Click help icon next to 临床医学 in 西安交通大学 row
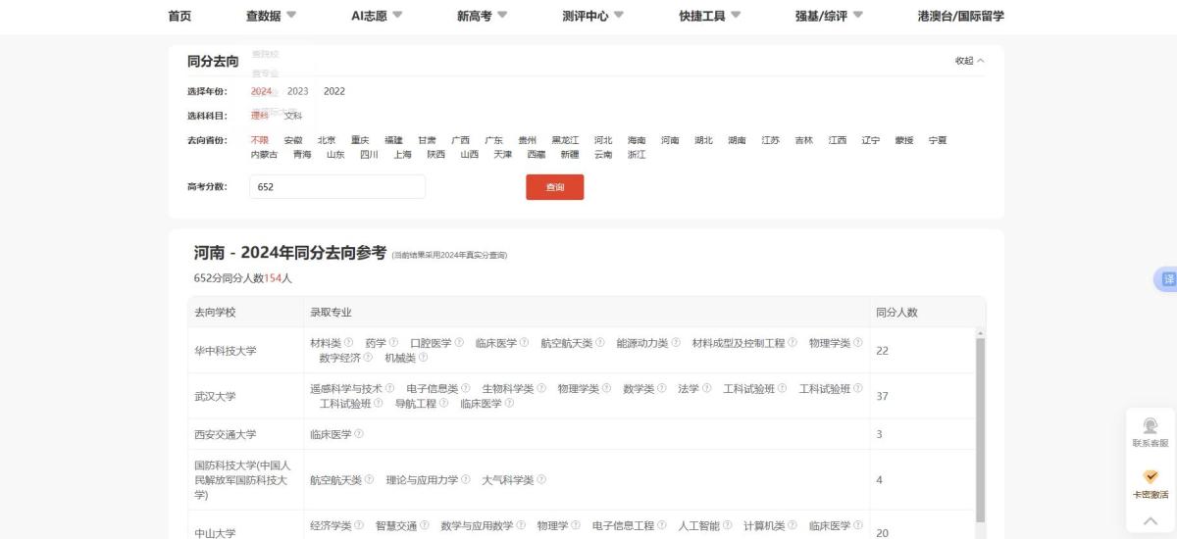This screenshot has height=539, width=1177. [359, 434]
